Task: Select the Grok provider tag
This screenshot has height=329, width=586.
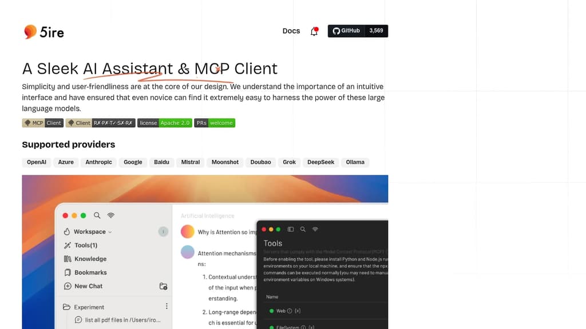Action: (289, 162)
